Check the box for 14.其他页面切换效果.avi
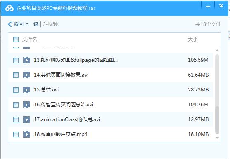 click(x=16, y=75)
